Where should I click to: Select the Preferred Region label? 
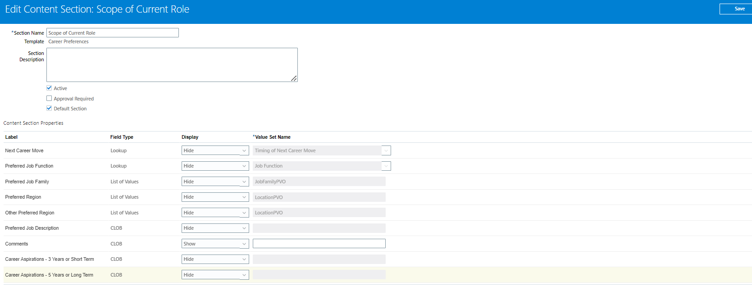pos(23,197)
